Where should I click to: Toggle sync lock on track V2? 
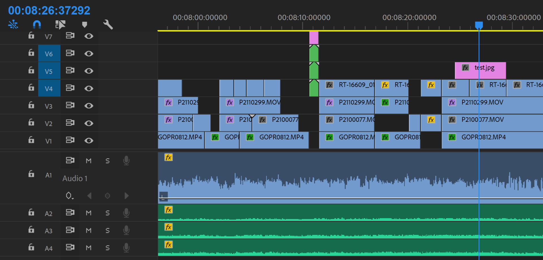click(x=70, y=123)
